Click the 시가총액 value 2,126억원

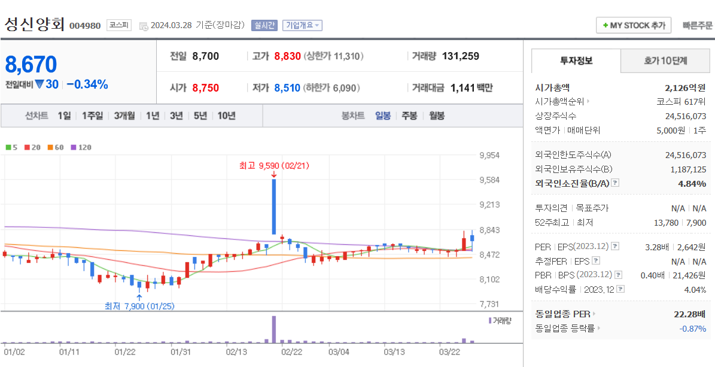coord(685,87)
